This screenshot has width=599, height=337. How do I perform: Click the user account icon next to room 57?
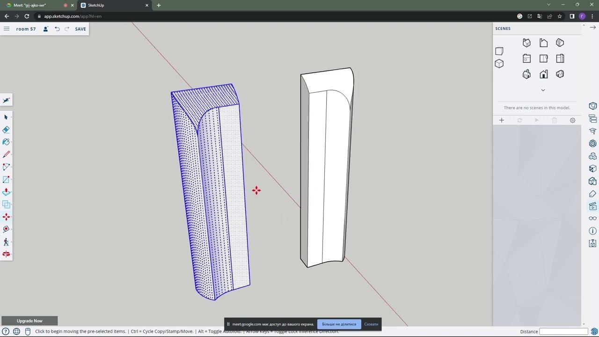(45, 29)
